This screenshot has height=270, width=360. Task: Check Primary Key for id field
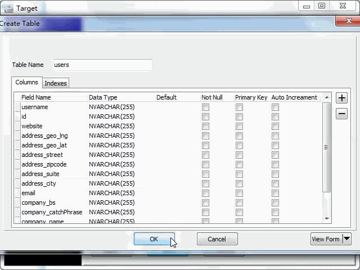click(x=240, y=117)
